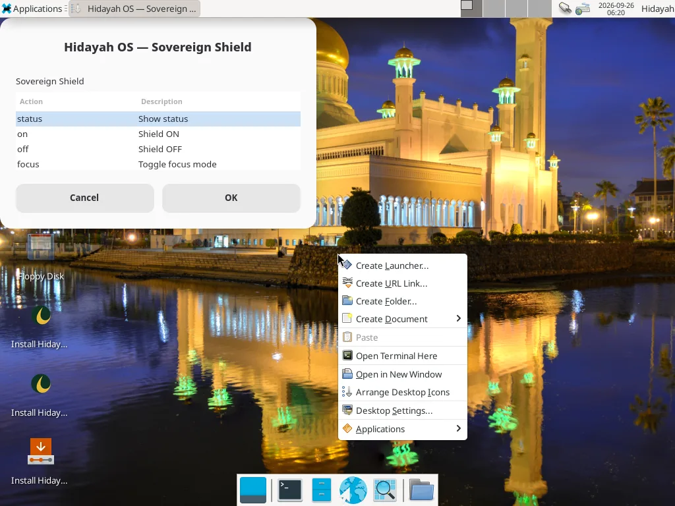Viewport: 675px width, 506px height.
Task: Open the home folder icon in dock
Action: point(421,490)
